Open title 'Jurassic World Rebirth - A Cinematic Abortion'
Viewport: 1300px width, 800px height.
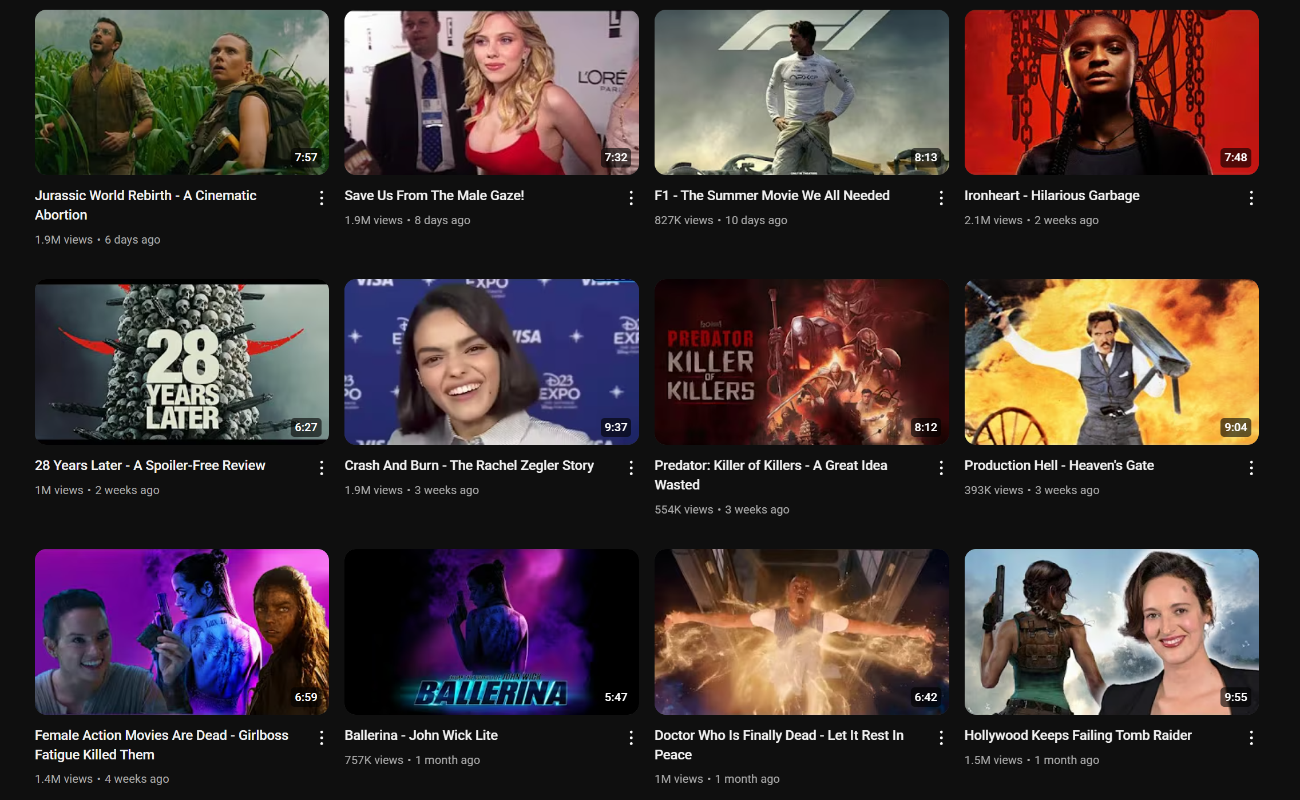coord(146,205)
